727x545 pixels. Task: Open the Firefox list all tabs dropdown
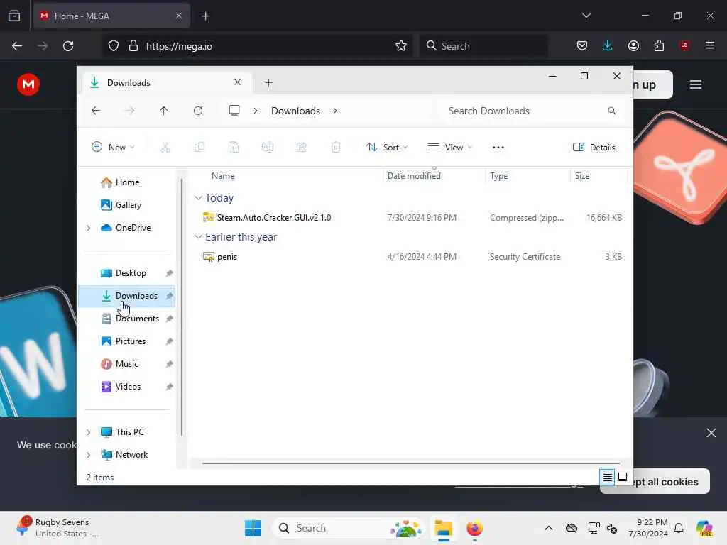586,16
